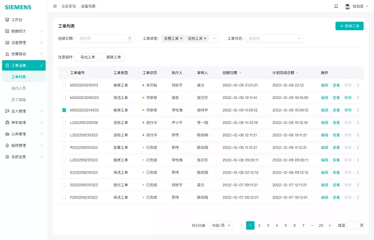Sort by 创建日期 using its arrow icon
The image size is (374, 240).
coord(240,73)
